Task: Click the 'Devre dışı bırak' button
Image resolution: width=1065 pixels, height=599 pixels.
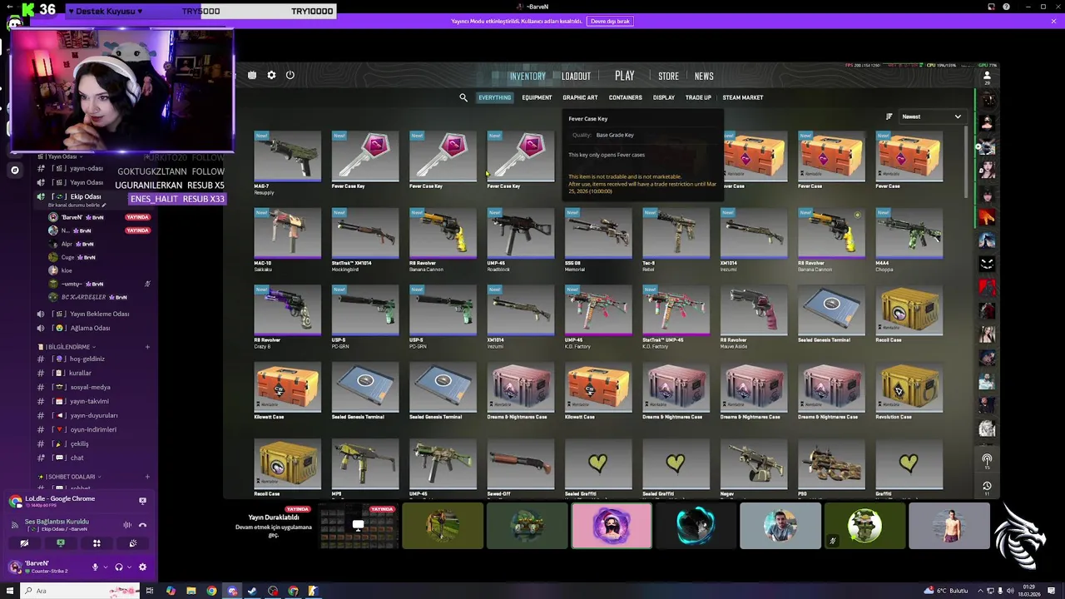Action: (611, 21)
